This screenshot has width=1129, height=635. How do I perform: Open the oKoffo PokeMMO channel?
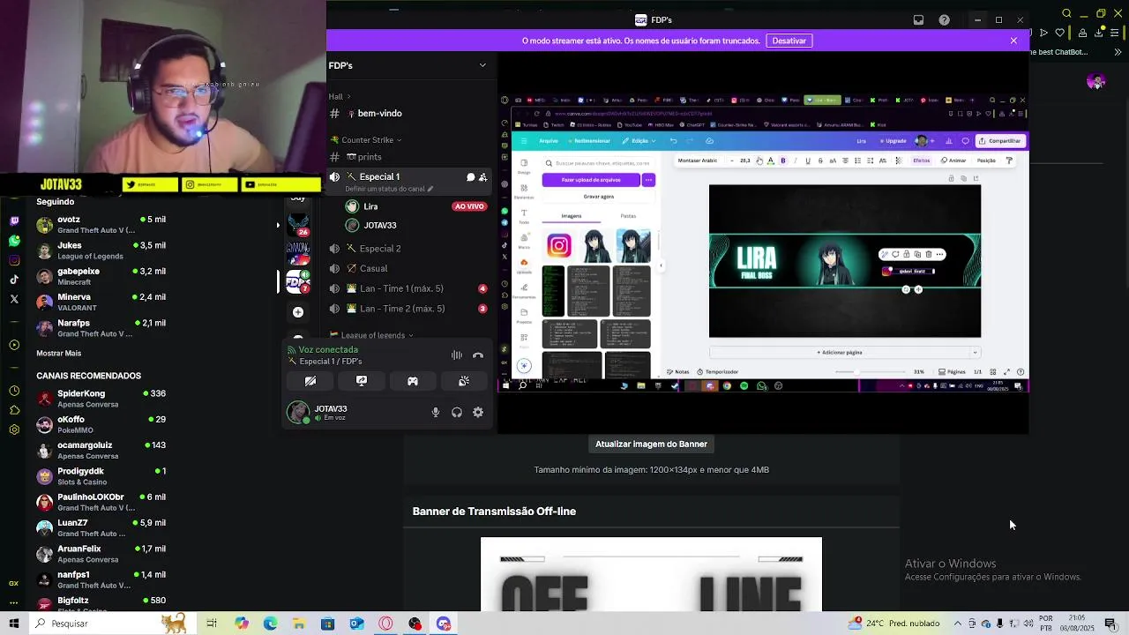pyautogui.click(x=101, y=424)
